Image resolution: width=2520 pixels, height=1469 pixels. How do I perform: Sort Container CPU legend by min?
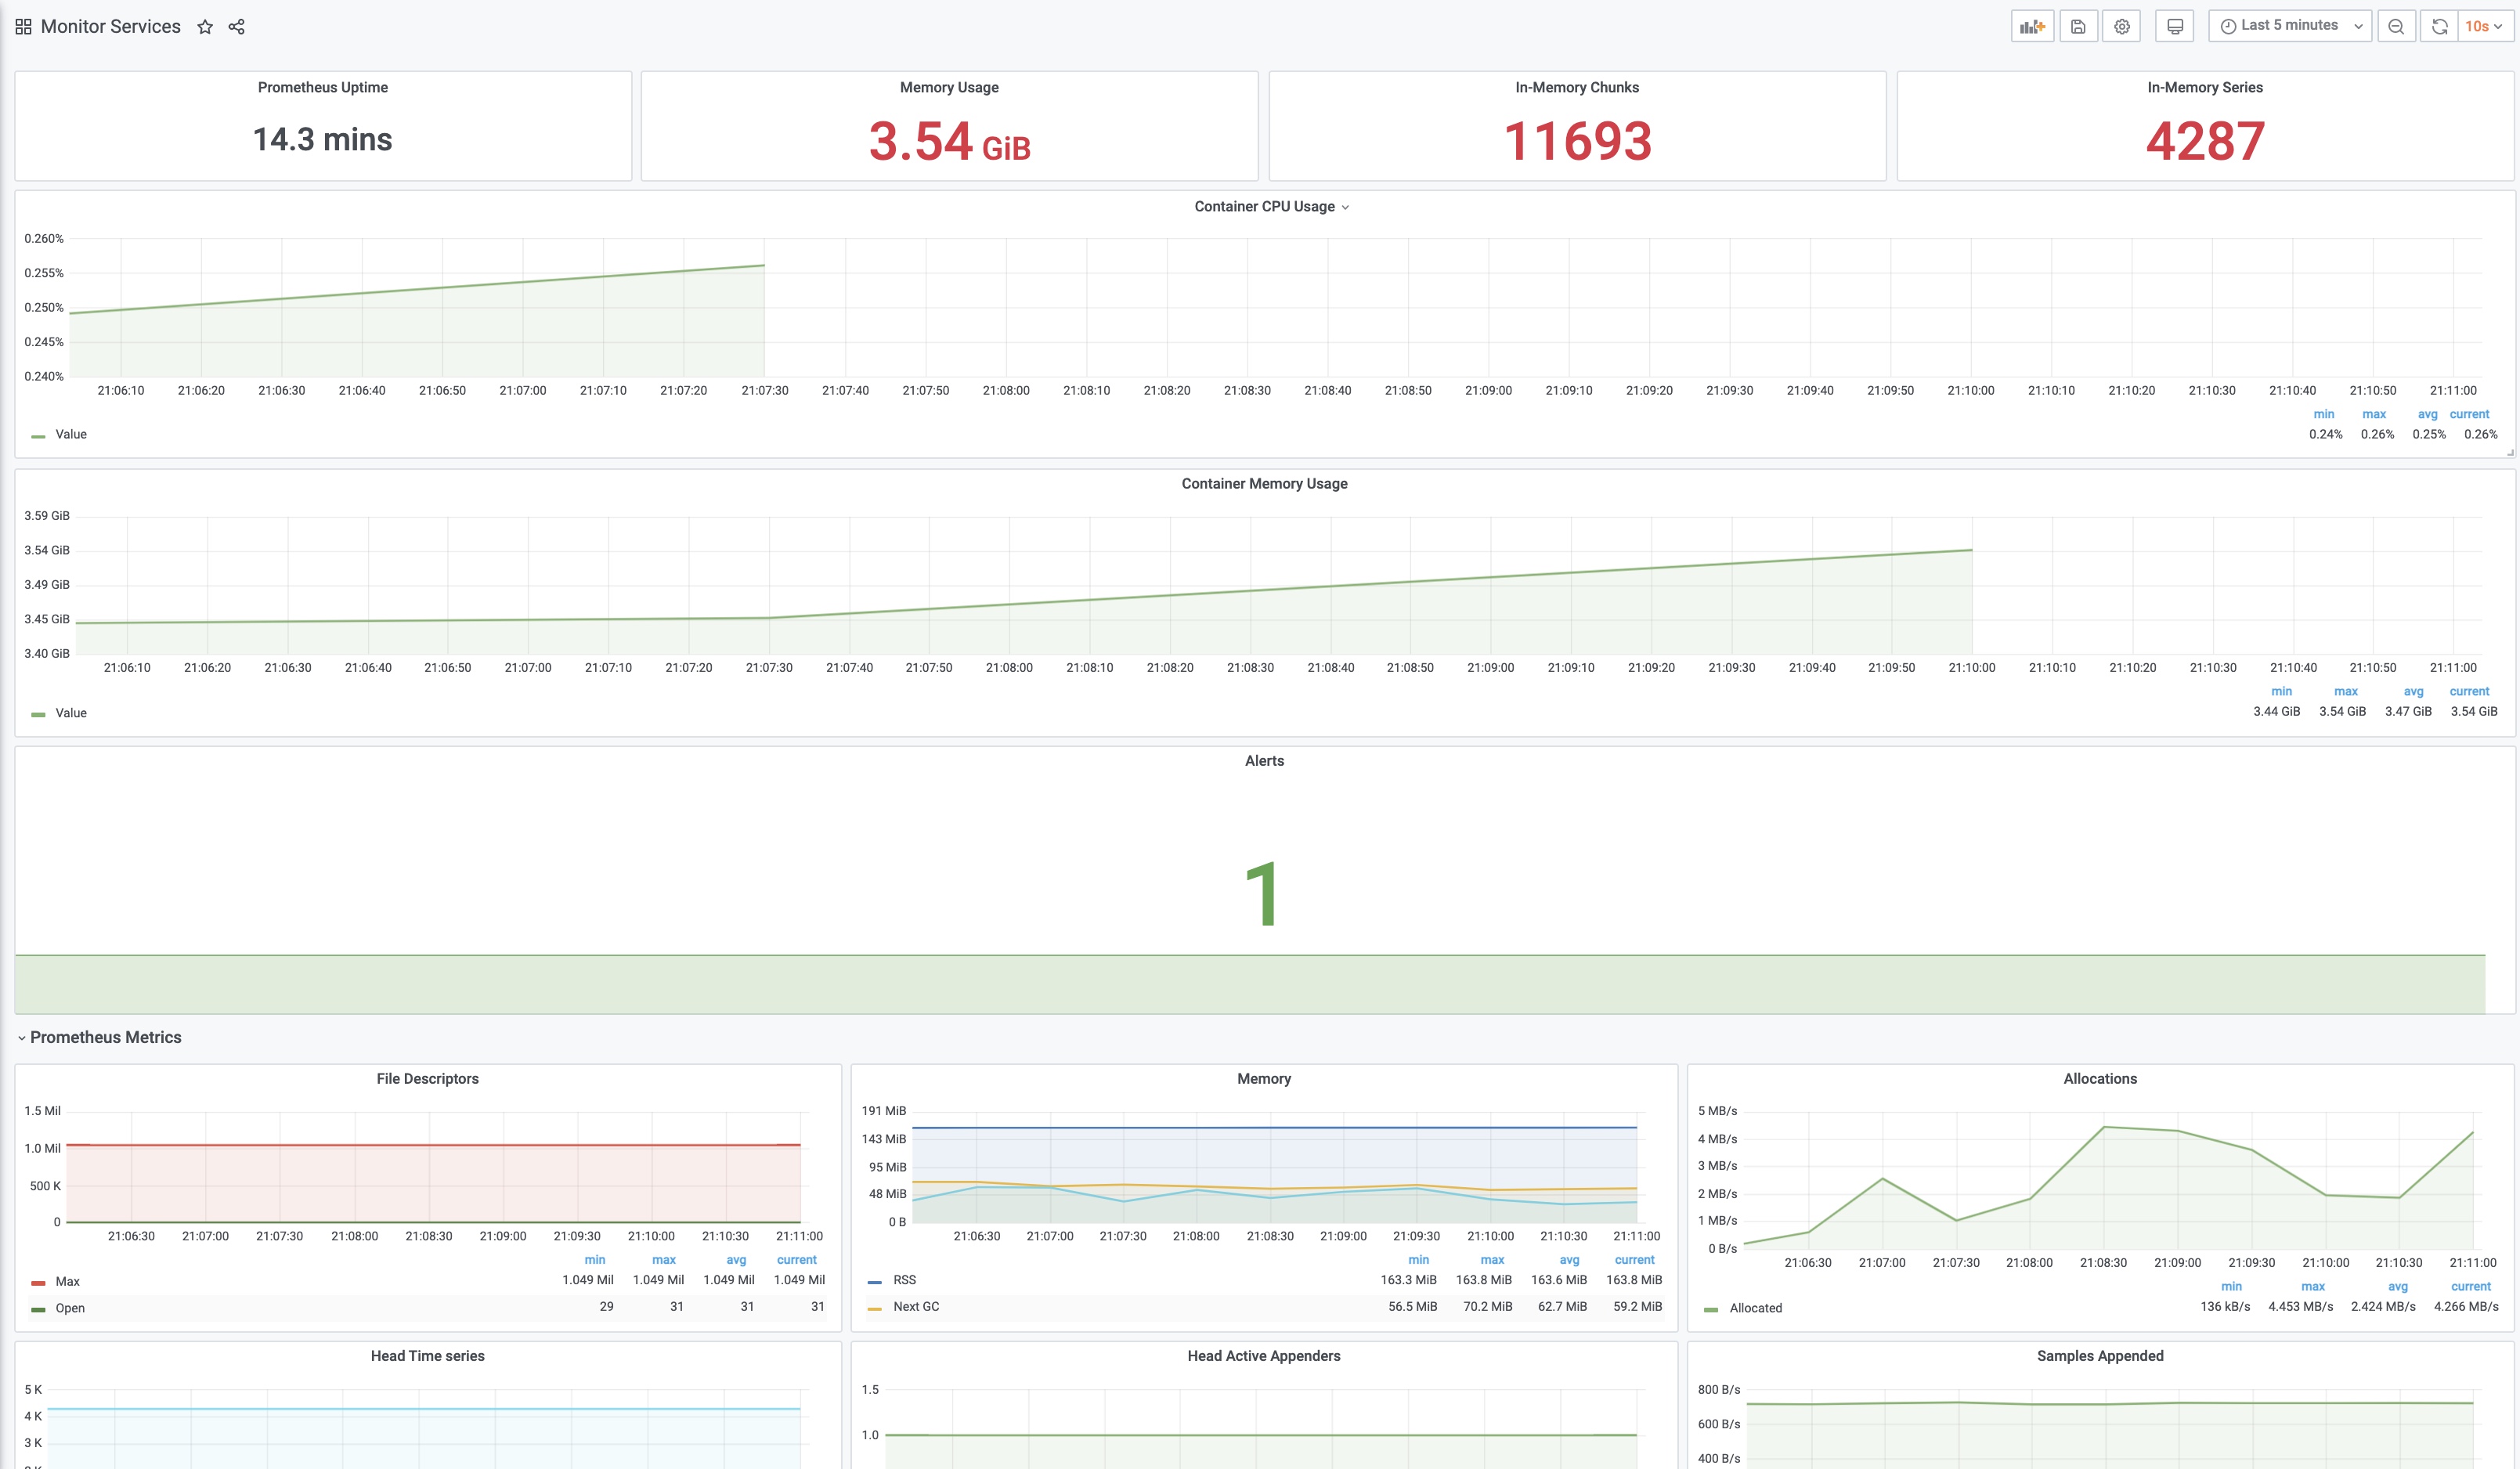pos(2324,415)
